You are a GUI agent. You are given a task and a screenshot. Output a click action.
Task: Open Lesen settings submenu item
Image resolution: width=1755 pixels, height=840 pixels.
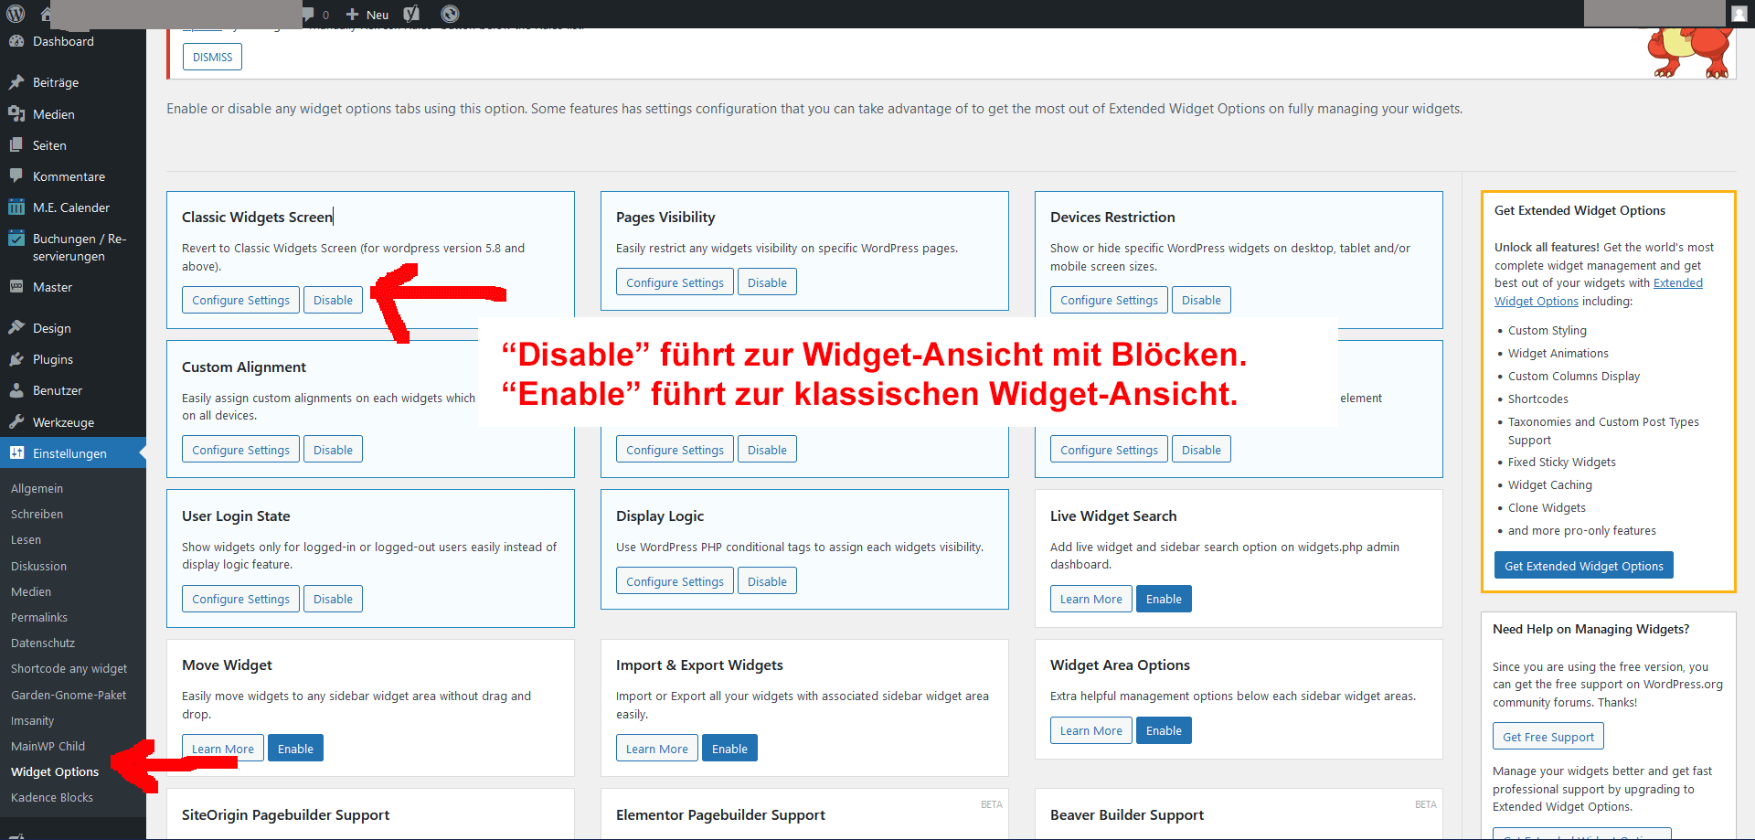click(27, 539)
